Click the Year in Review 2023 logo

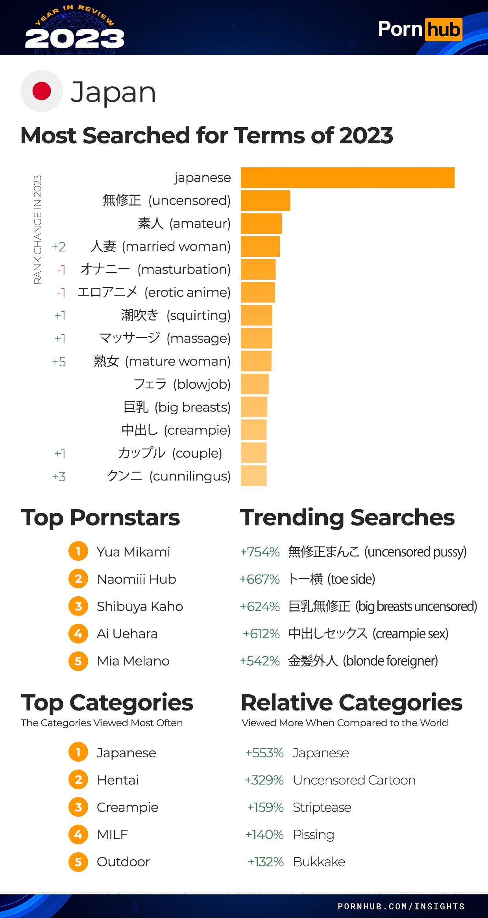pos(75,28)
